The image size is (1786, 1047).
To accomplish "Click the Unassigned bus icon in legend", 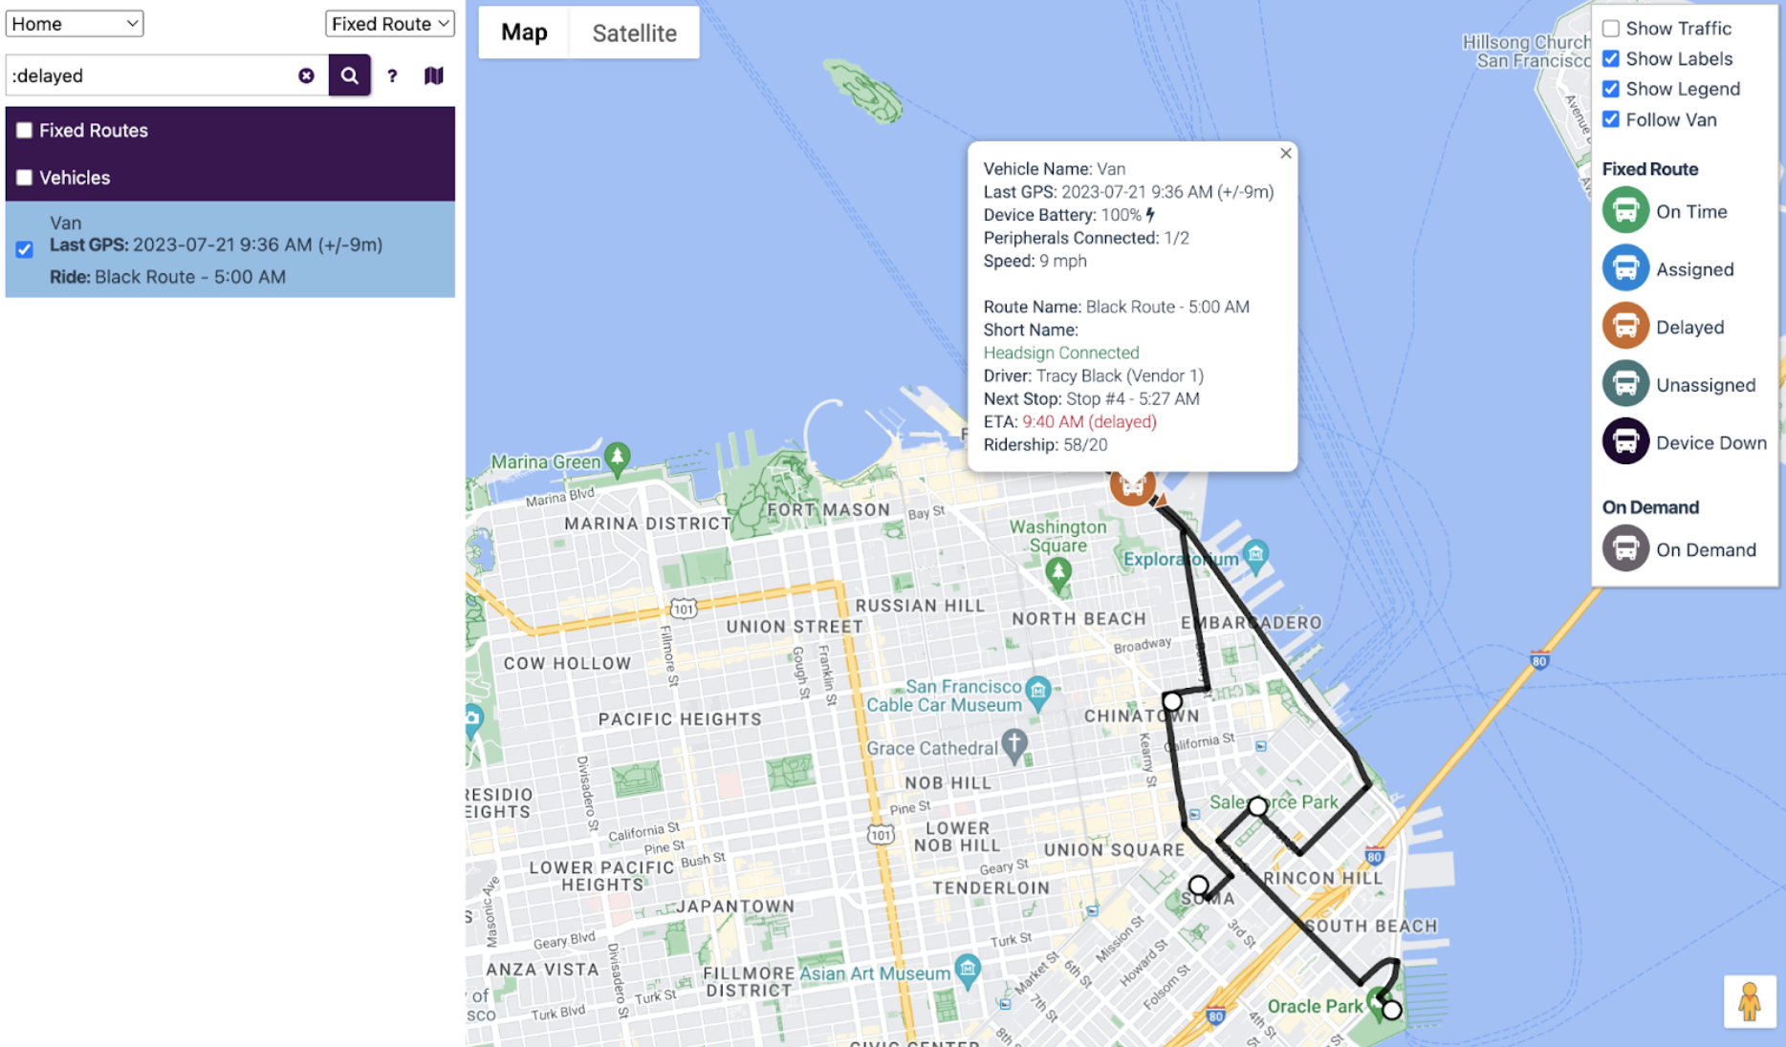I will coord(1624,383).
